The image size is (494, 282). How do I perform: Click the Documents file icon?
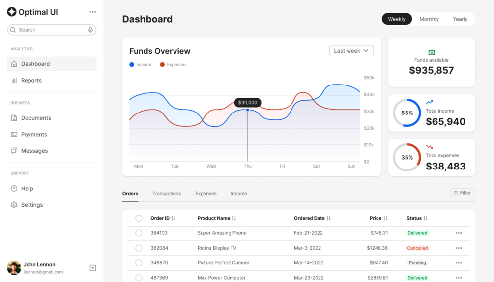tap(14, 118)
